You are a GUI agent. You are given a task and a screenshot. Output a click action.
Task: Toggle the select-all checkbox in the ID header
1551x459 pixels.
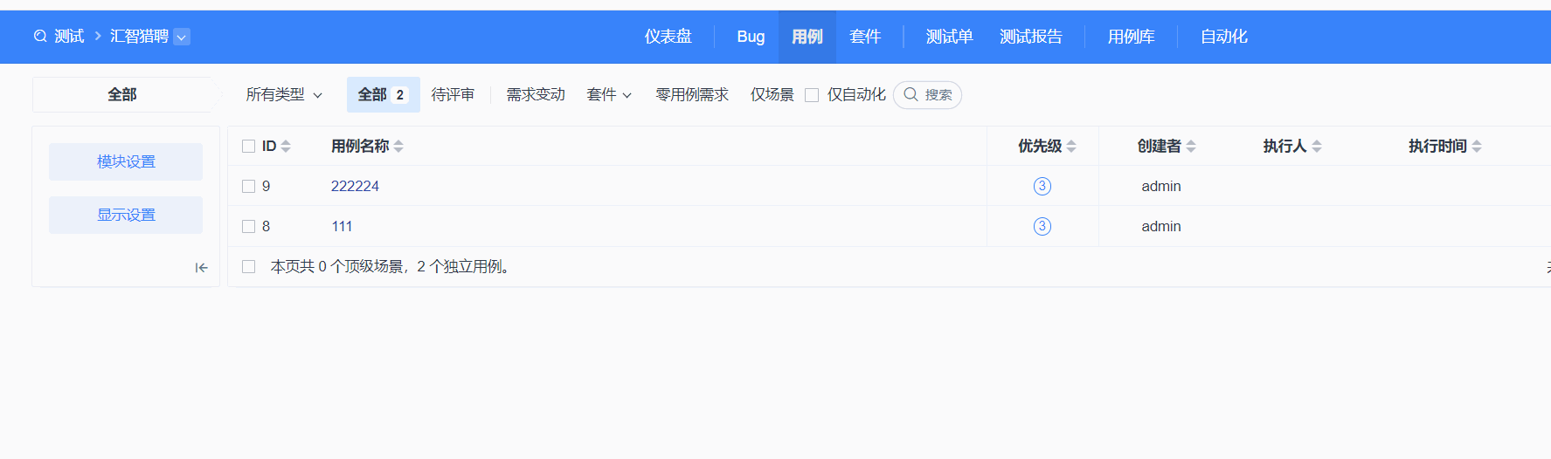click(x=248, y=146)
